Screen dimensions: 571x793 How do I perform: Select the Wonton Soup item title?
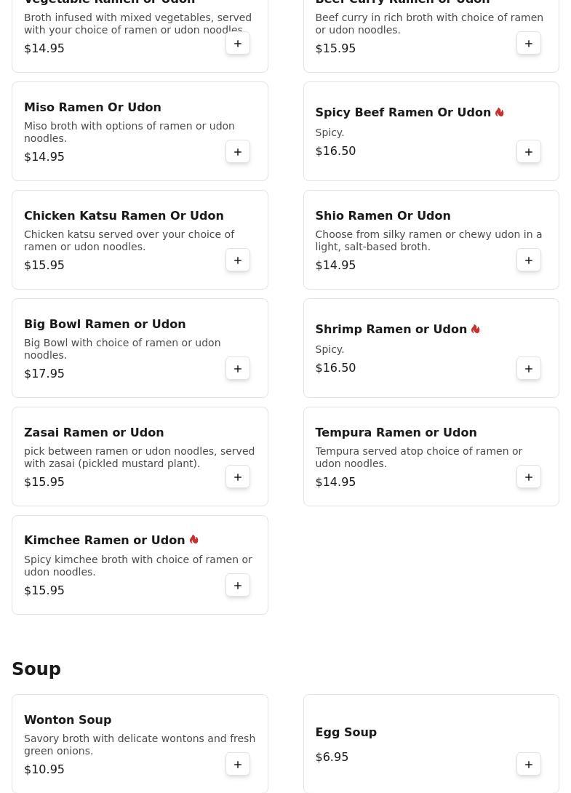click(x=68, y=720)
